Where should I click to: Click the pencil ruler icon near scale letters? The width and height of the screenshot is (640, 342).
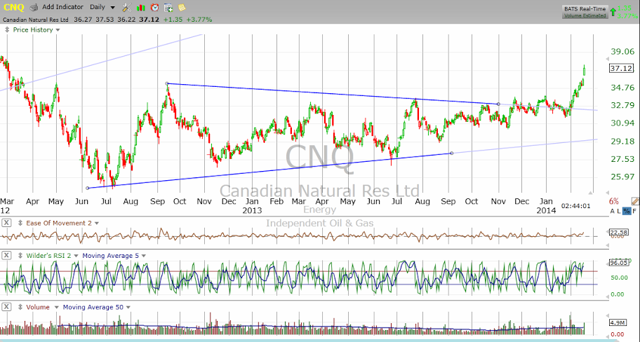[635, 201]
